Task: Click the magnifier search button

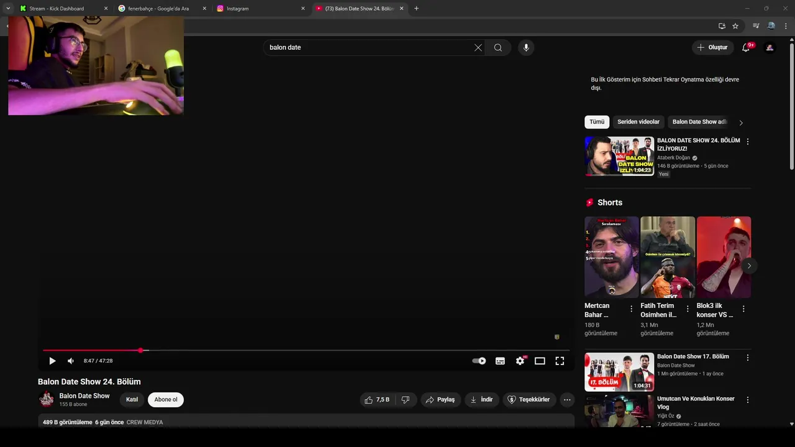Action: [498, 48]
